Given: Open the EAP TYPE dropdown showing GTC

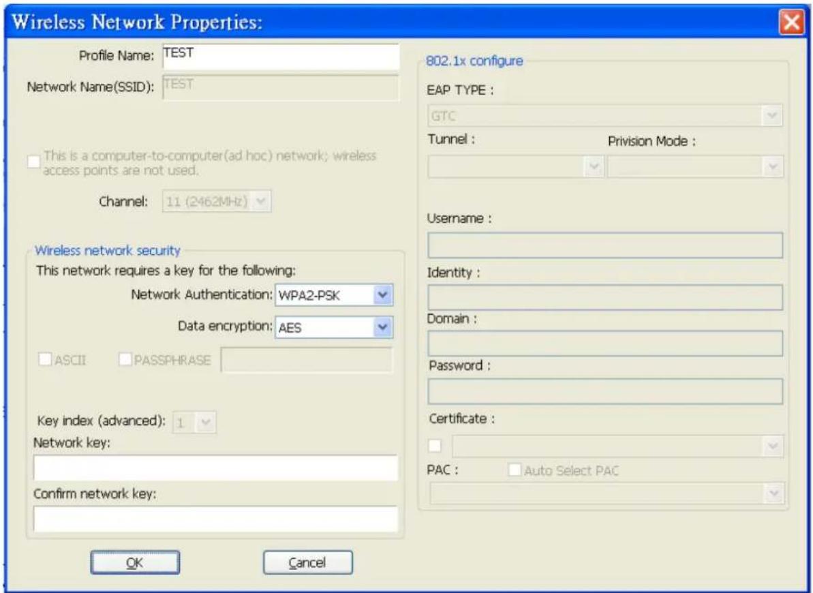Looking at the screenshot, I should (605, 116).
